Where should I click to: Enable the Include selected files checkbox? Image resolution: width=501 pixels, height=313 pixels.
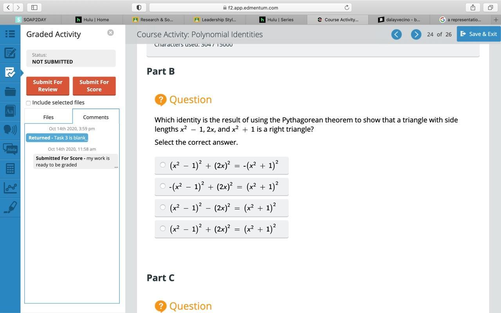click(x=28, y=103)
